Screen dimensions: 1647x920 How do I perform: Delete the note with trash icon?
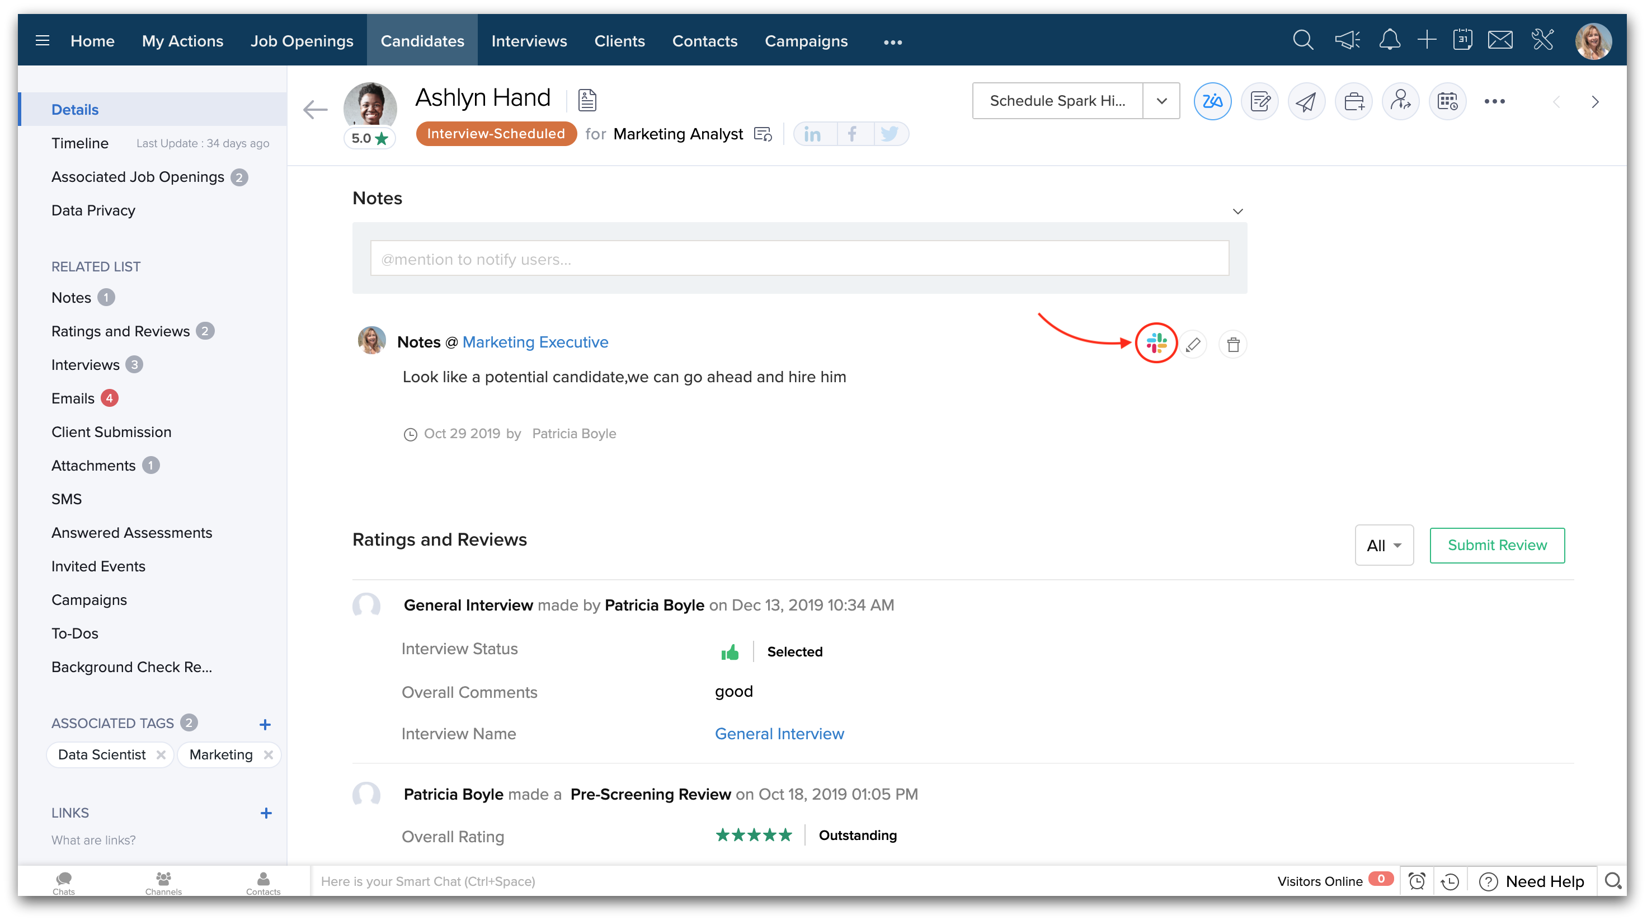[1232, 345]
